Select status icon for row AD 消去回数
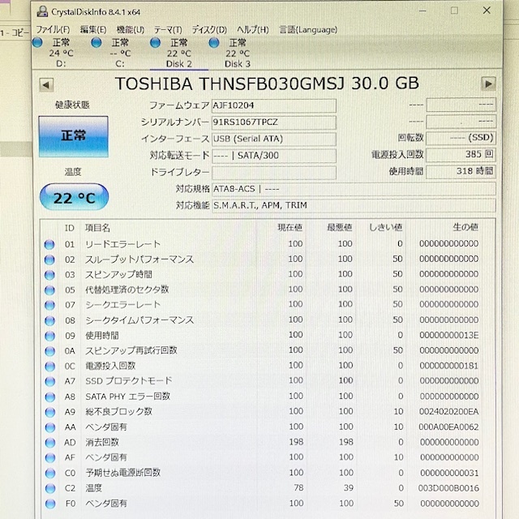 coord(50,443)
